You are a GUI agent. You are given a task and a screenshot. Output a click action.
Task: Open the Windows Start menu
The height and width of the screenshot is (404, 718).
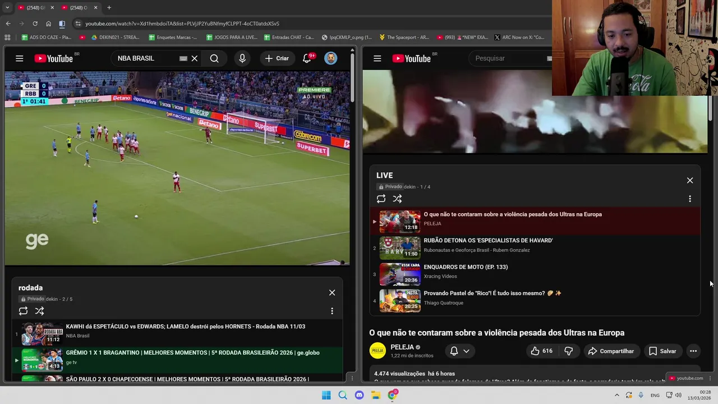click(x=326, y=395)
